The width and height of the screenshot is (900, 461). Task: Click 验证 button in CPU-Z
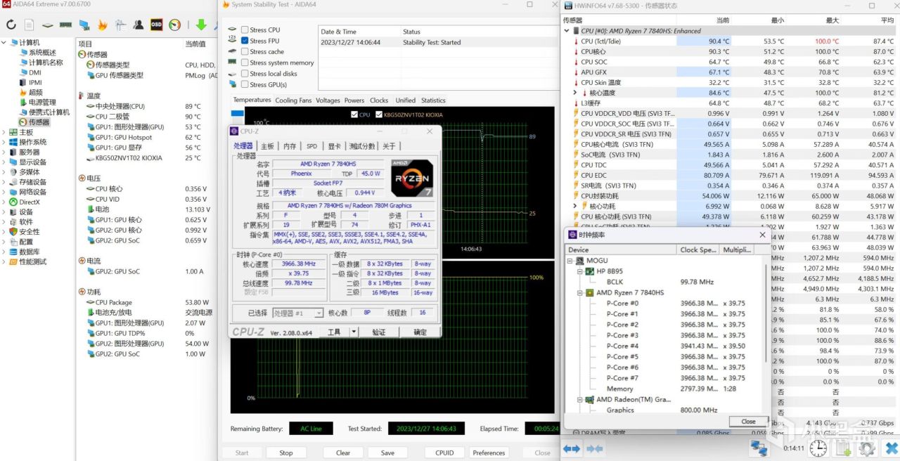[379, 332]
